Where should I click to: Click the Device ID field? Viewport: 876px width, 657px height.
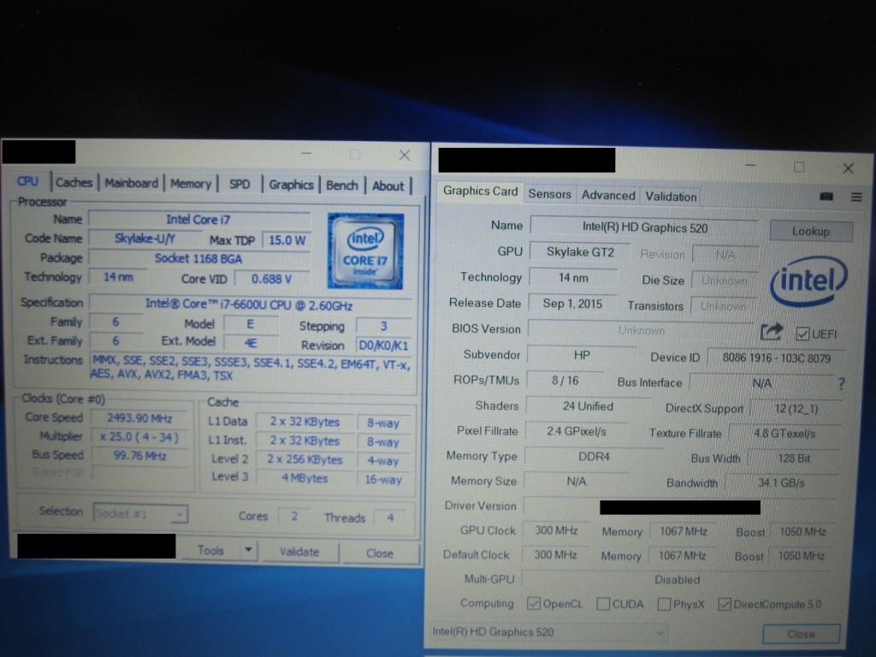[777, 358]
